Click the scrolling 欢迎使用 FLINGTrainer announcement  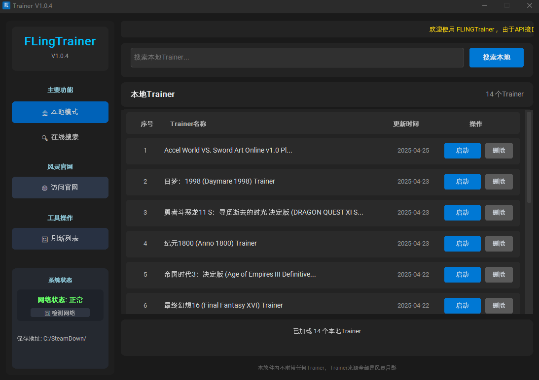(x=481, y=30)
